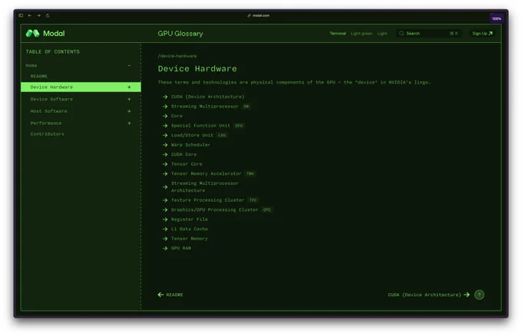The image size is (522, 336).
Task: Click the arrow icon beside Warp Scheduler
Action: click(165, 145)
